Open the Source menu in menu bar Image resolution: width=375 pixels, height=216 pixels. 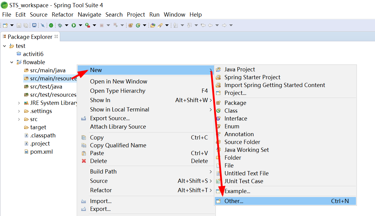[x=39, y=14]
